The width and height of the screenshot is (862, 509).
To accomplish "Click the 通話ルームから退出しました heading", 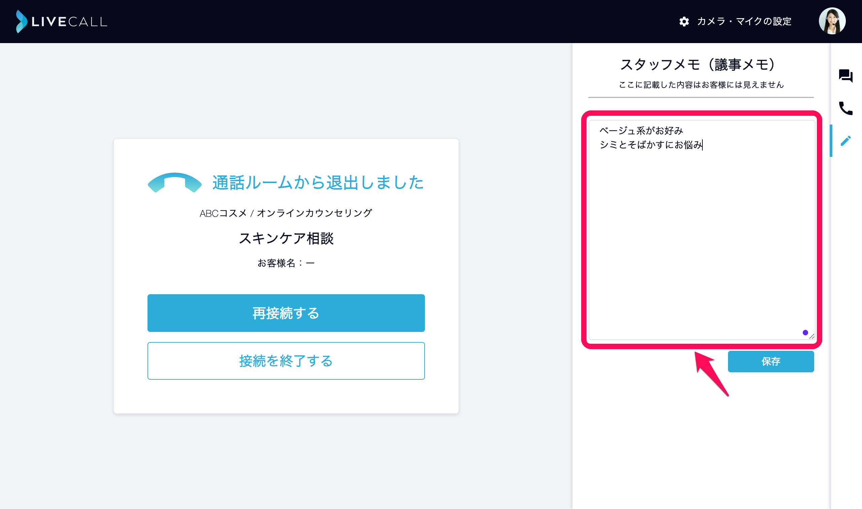I will 318,182.
